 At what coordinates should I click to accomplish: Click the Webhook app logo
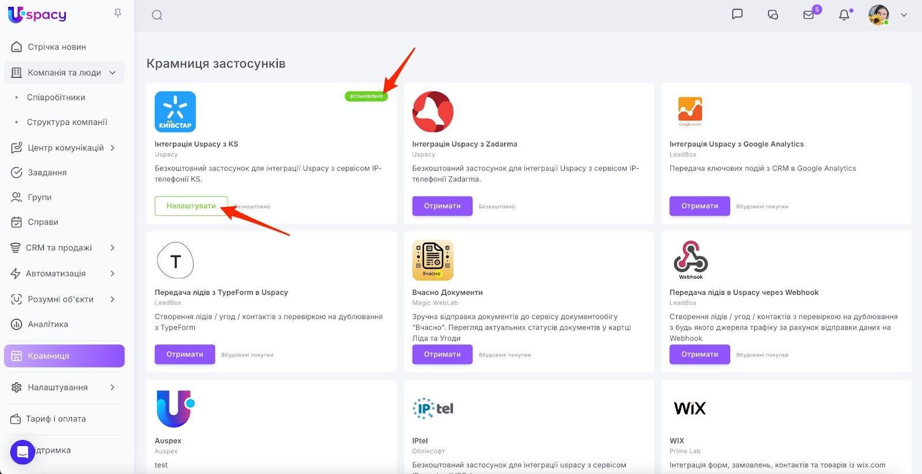click(x=690, y=260)
